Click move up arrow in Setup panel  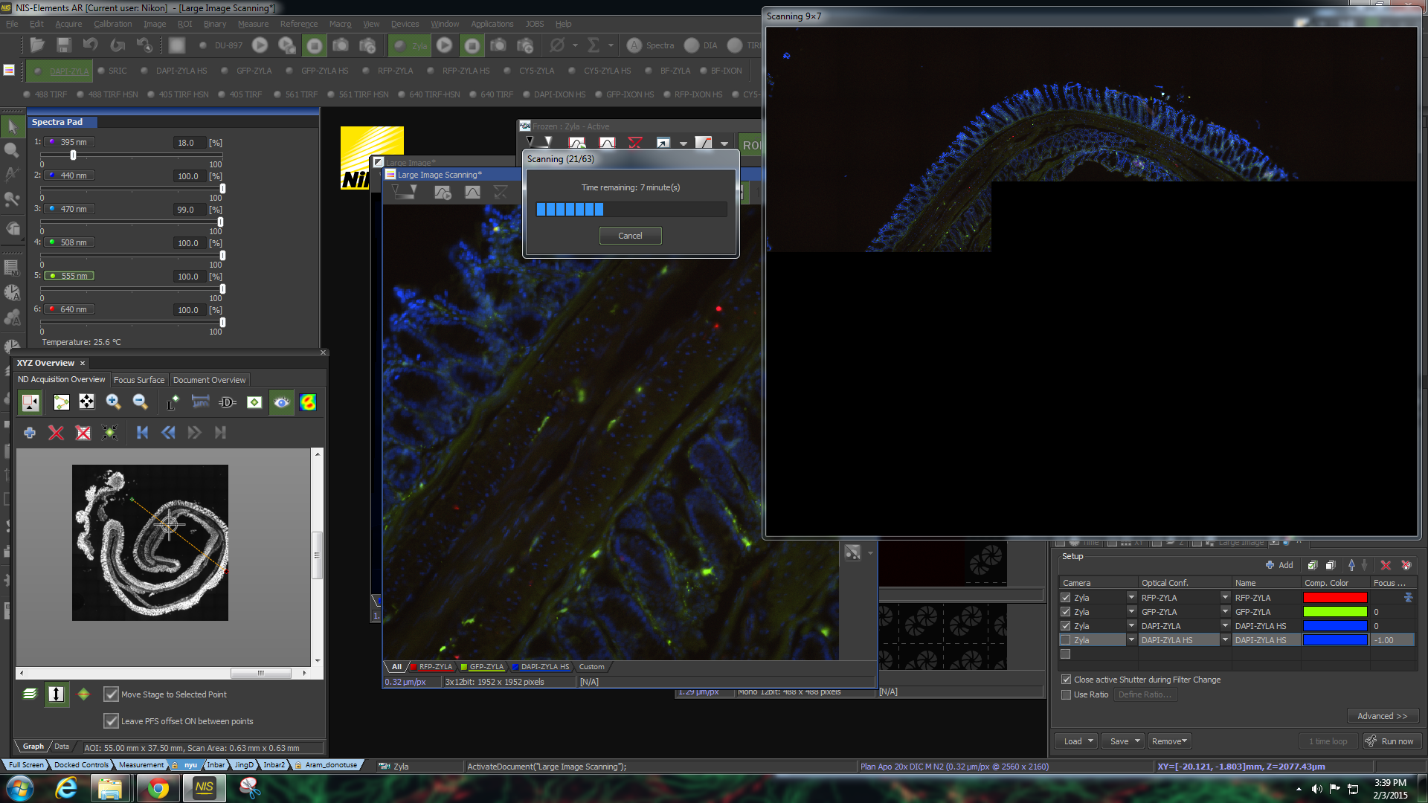(x=1351, y=565)
